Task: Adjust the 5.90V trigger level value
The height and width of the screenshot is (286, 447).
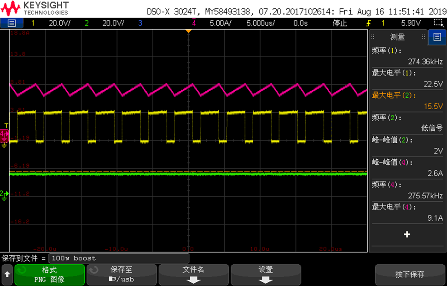Action: click(x=411, y=23)
